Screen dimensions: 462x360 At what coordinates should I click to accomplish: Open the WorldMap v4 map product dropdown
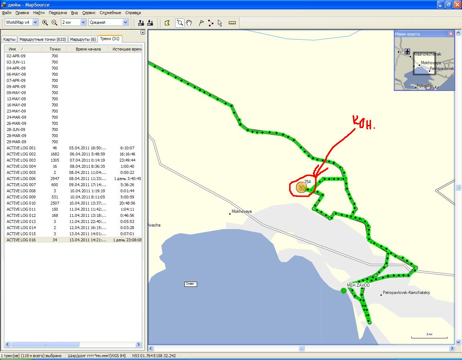tap(35, 22)
